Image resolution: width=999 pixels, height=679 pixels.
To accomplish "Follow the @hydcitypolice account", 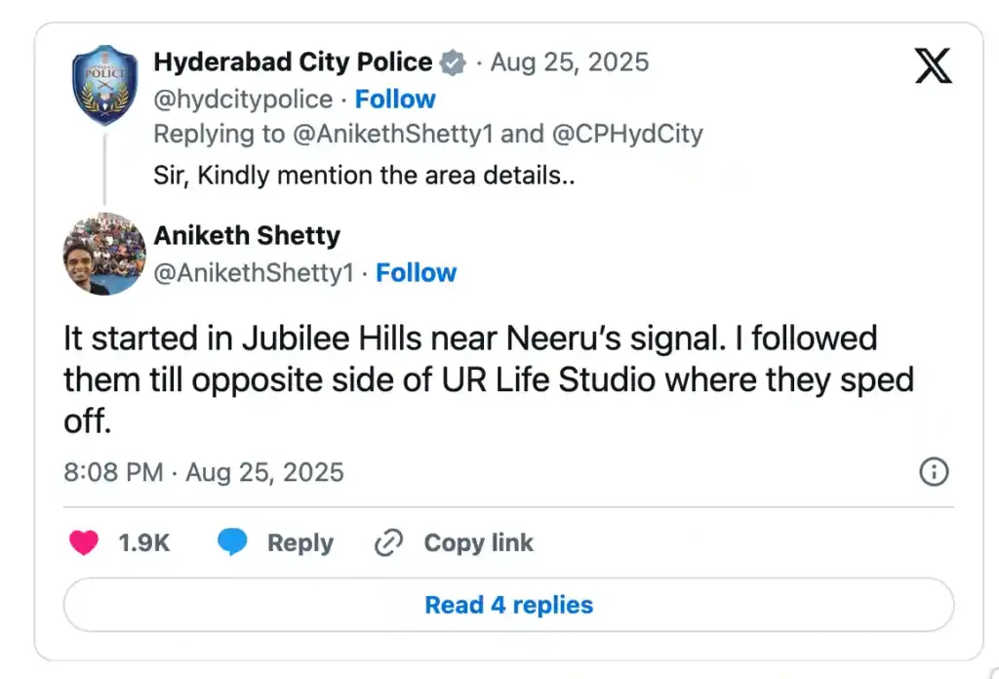I will (x=395, y=100).
